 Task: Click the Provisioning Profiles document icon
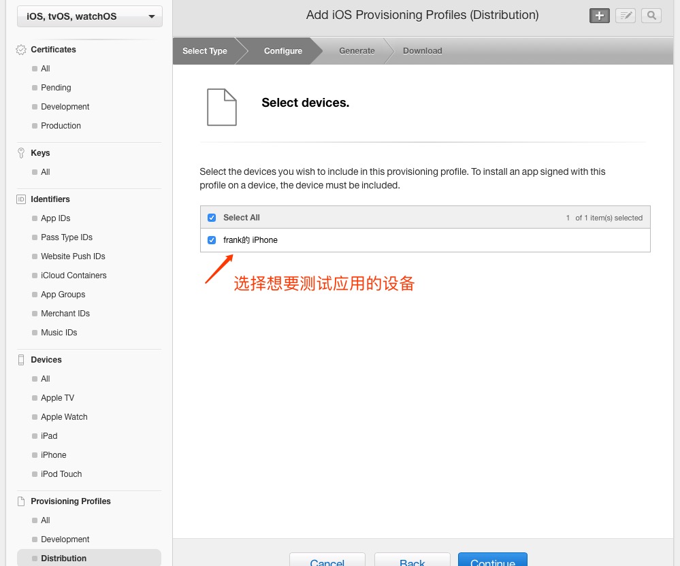(21, 501)
